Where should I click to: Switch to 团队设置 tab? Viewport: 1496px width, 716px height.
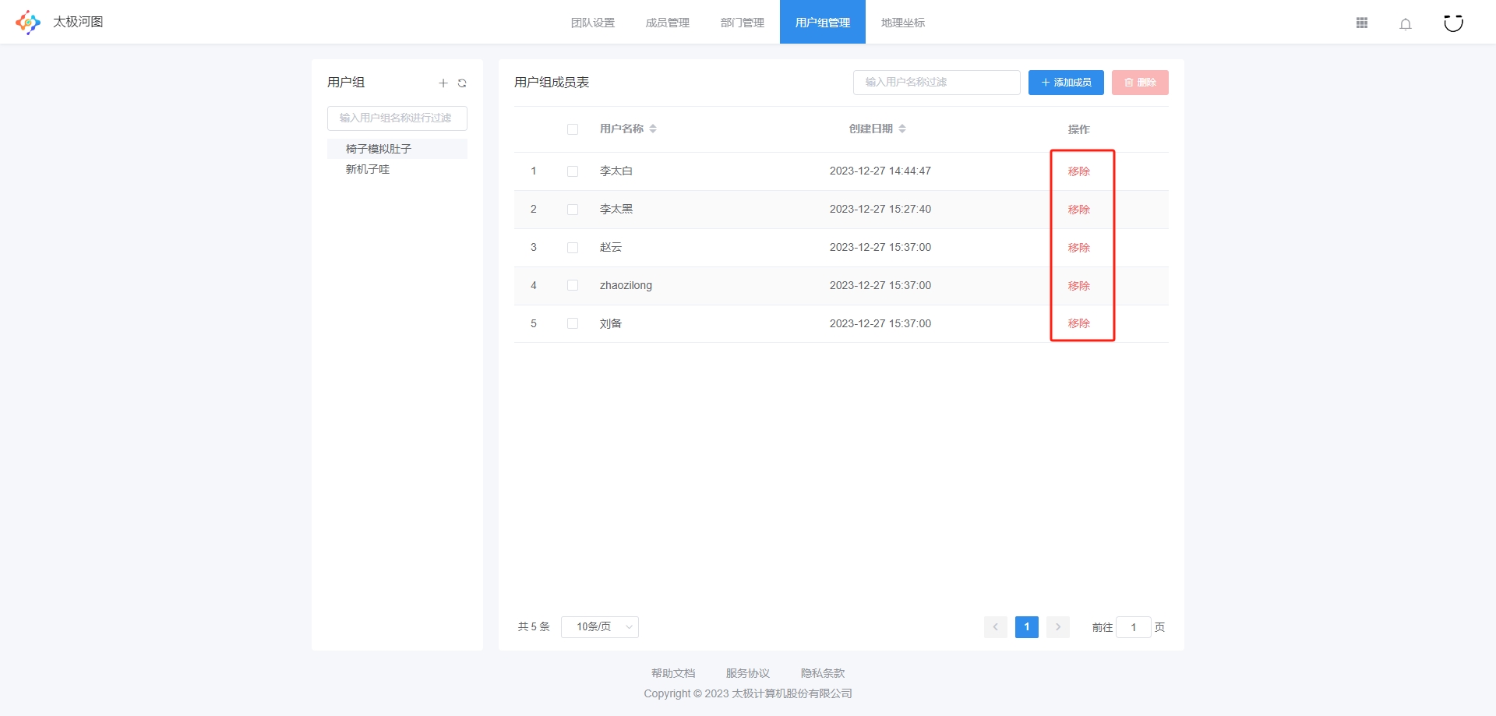593,23
